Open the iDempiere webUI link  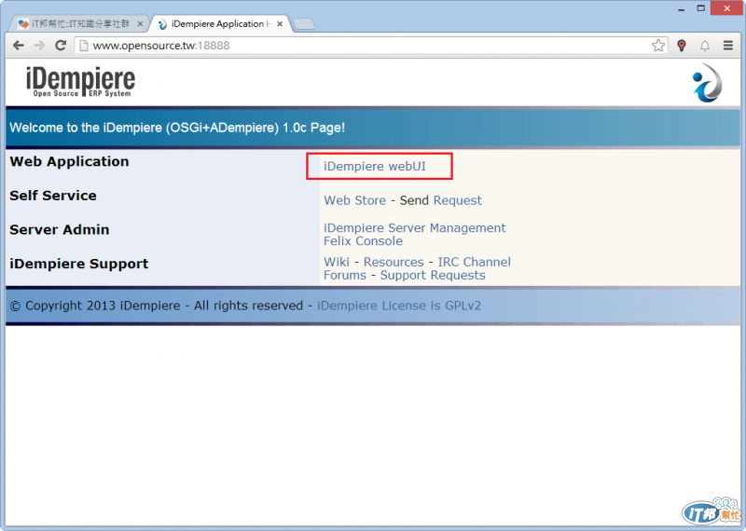(x=375, y=167)
